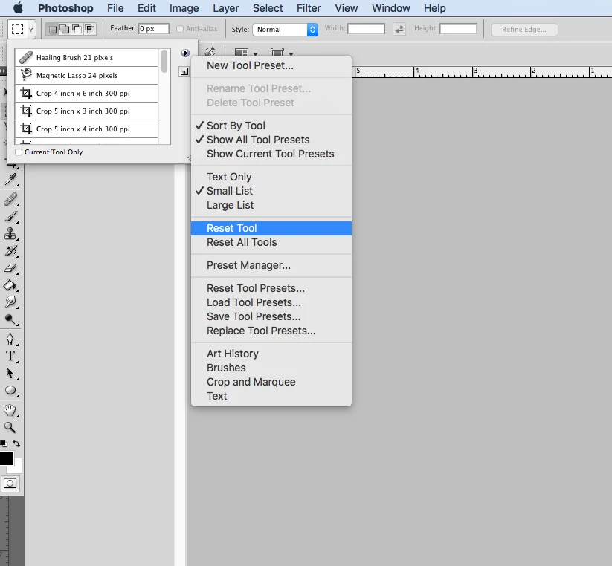Select the Healing Brush tool in toolbox
The width and height of the screenshot is (612, 566).
tap(10, 199)
